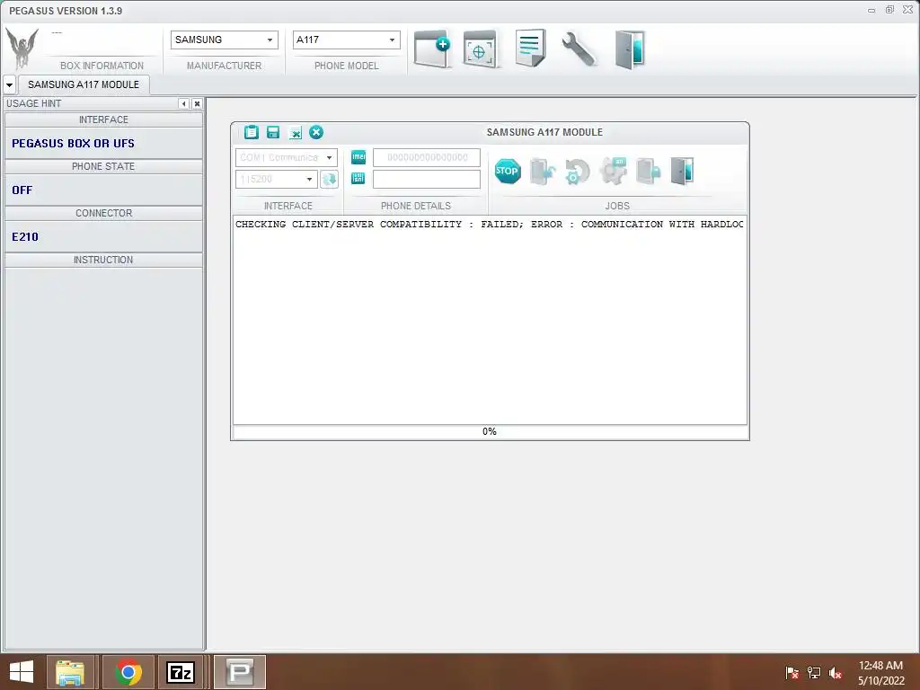Open the document list icon in top toolbar
The width and height of the screenshot is (920, 690).
530,49
